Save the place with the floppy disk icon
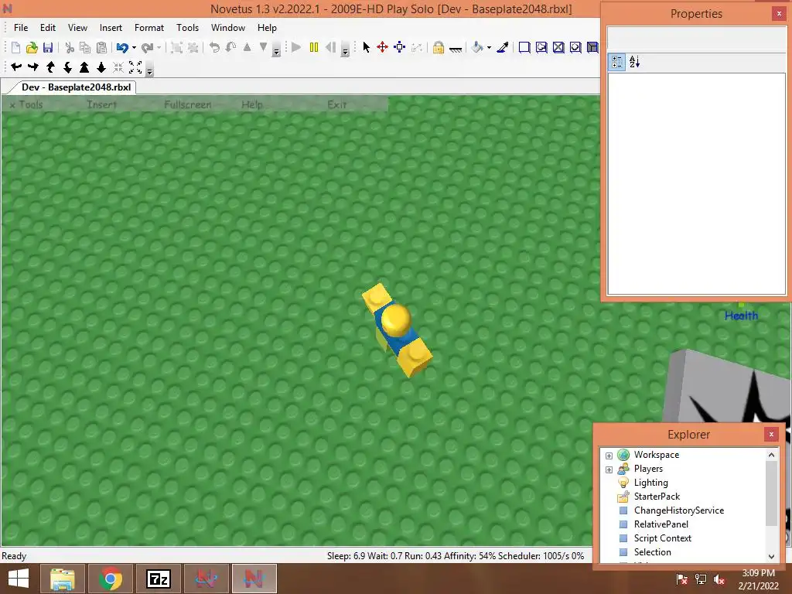 (48, 47)
